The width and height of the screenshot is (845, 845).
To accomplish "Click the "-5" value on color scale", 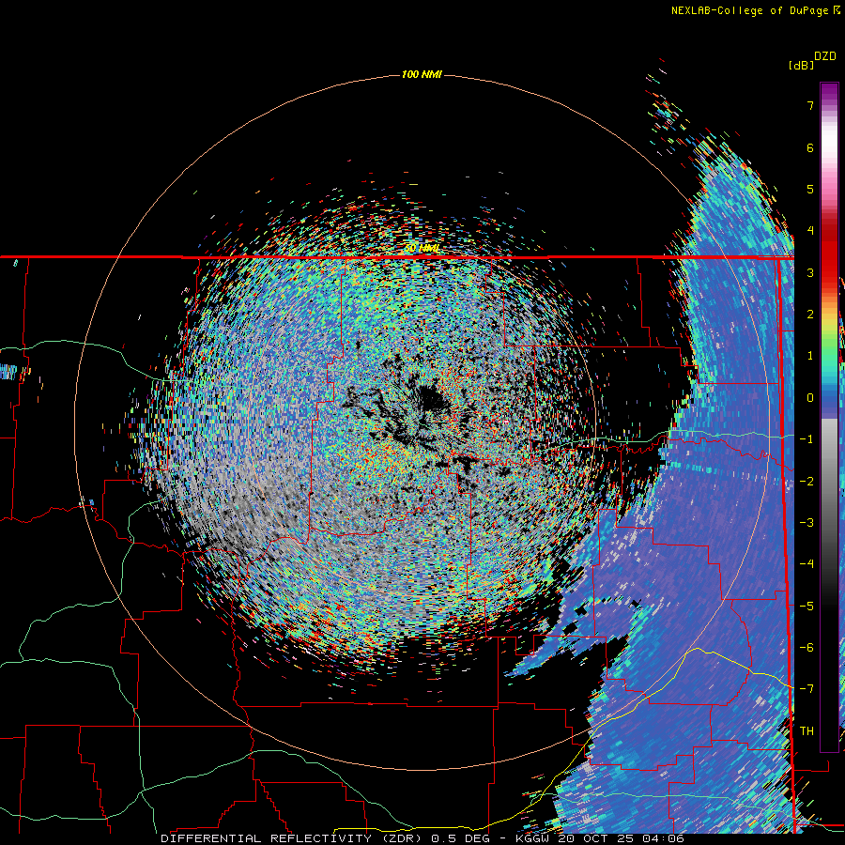I will pyautogui.click(x=807, y=607).
